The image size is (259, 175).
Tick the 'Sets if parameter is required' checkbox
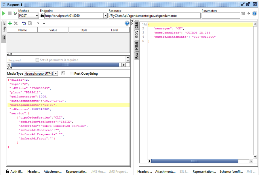tap(37, 60)
